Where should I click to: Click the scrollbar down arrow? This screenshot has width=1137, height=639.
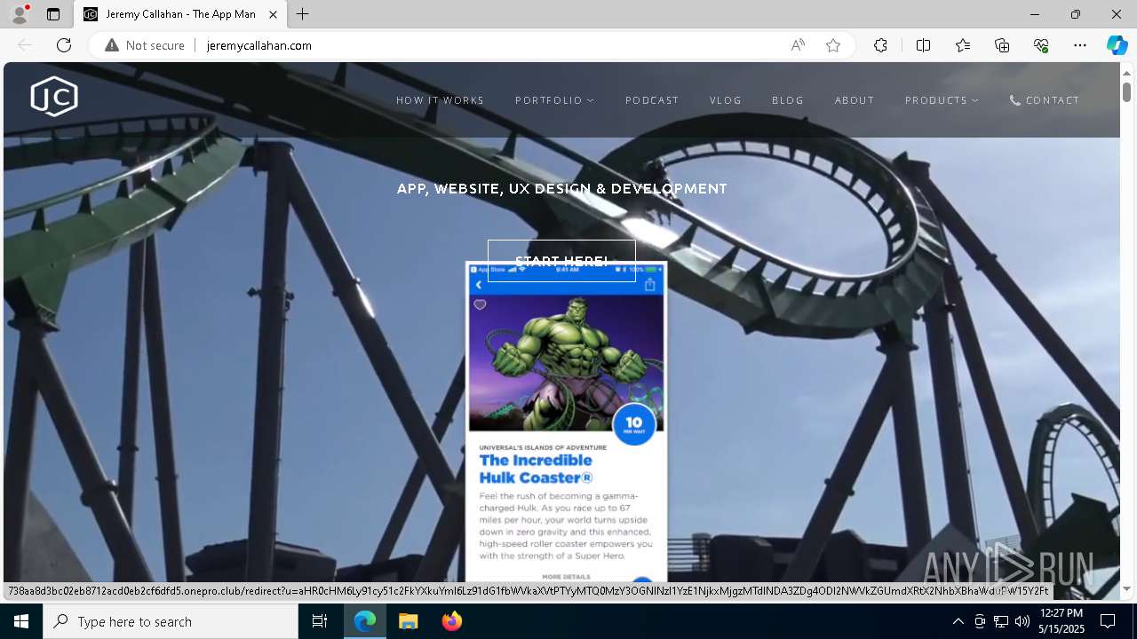click(x=1126, y=588)
